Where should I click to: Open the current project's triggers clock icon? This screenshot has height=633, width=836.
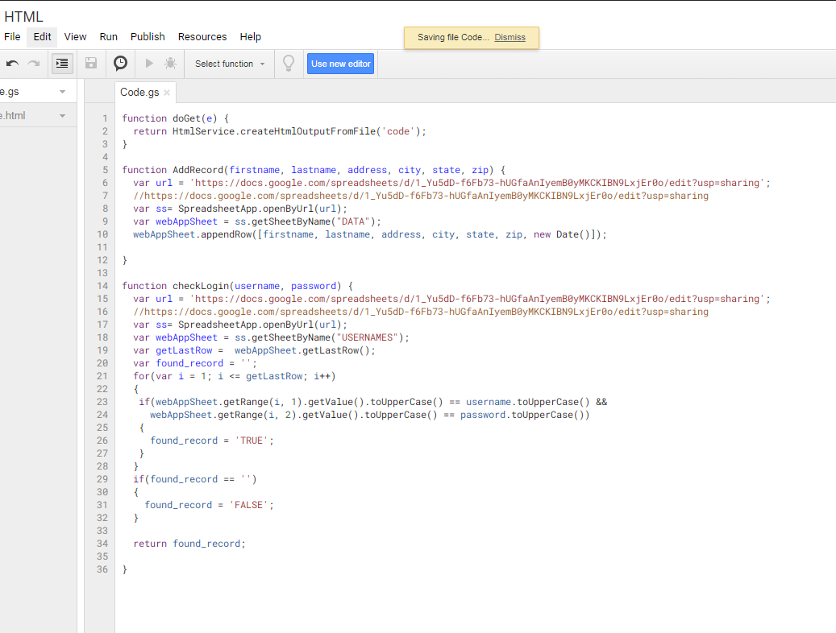(120, 64)
